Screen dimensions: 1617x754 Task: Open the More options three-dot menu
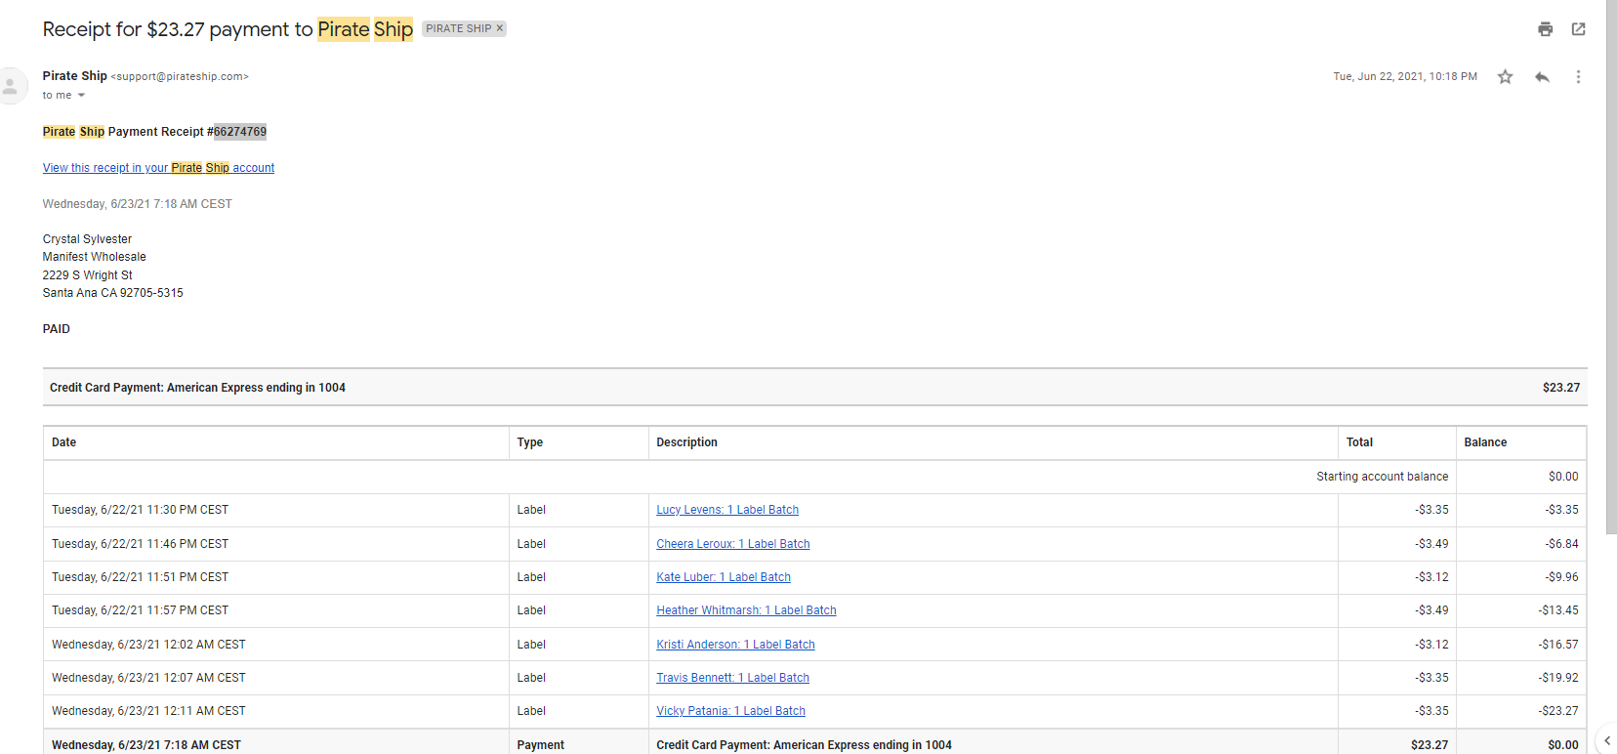[x=1578, y=76]
